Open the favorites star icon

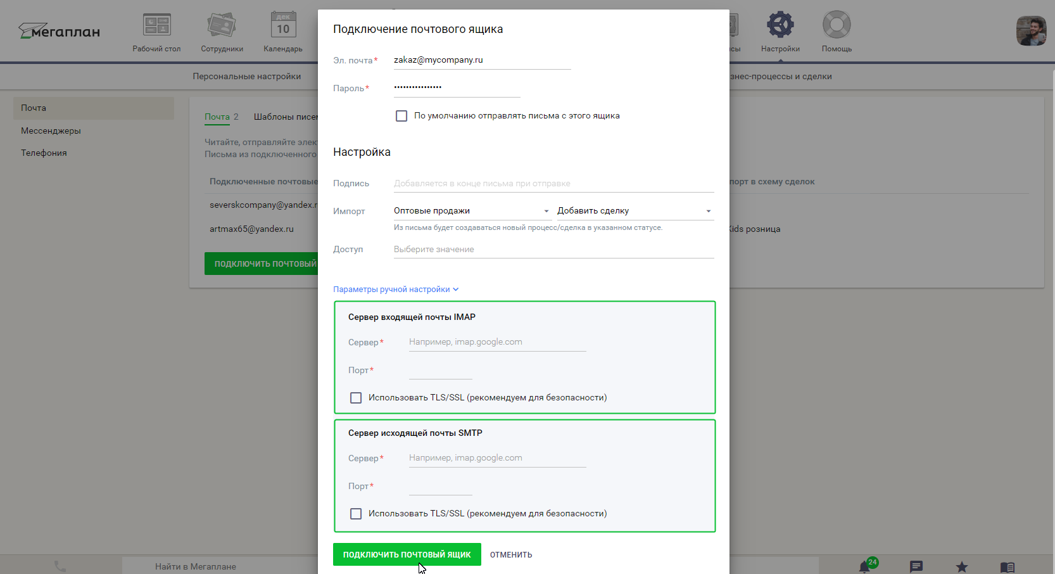962,566
